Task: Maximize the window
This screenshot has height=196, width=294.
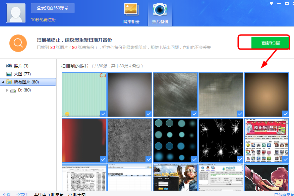Action: point(287,4)
